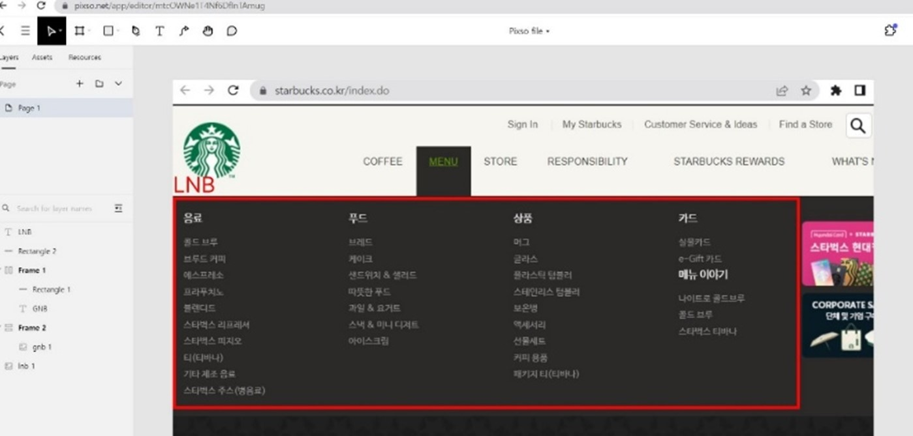This screenshot has height=436, width=913.
Task: Click the side panel icon in mockup browser
Action: (859, 91)
